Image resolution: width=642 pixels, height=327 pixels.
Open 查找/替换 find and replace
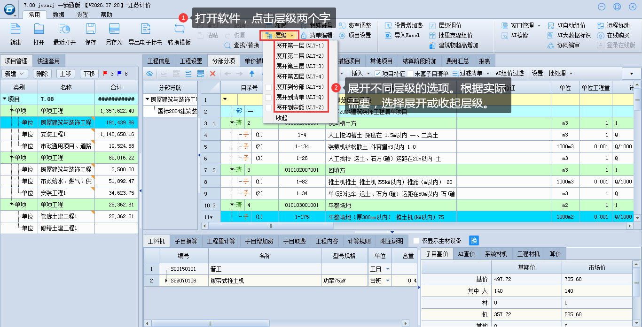[x=242, y=46]
